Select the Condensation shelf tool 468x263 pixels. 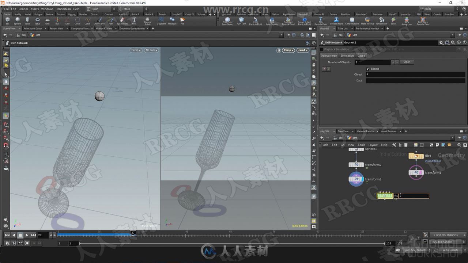point(352,21)
